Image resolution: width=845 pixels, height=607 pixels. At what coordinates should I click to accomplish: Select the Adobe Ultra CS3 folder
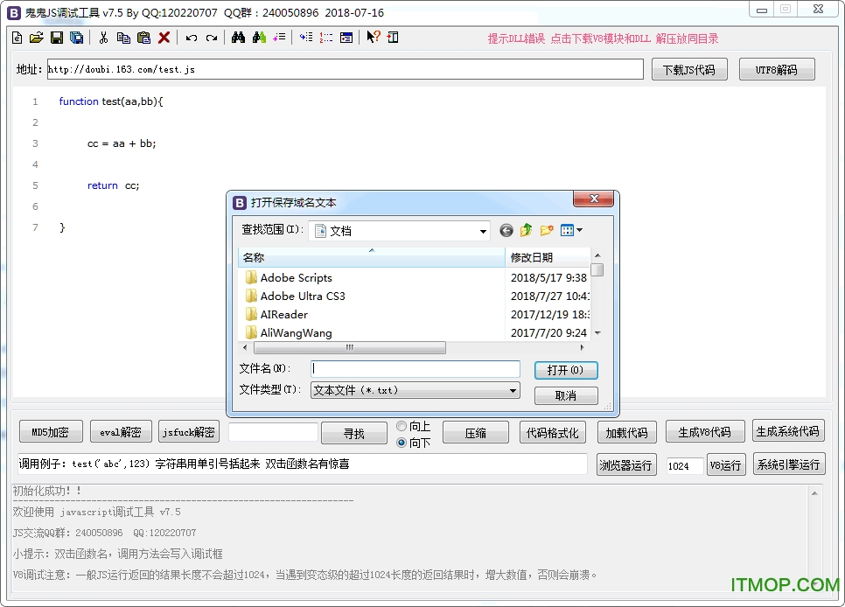303,296
